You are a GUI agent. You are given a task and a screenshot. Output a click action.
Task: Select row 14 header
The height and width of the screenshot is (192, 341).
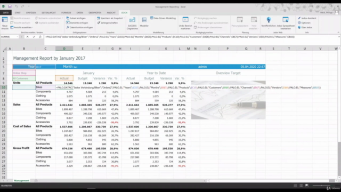4,105
